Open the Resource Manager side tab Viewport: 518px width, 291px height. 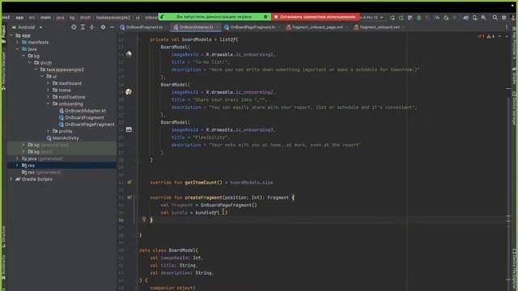tap(3, 70)
